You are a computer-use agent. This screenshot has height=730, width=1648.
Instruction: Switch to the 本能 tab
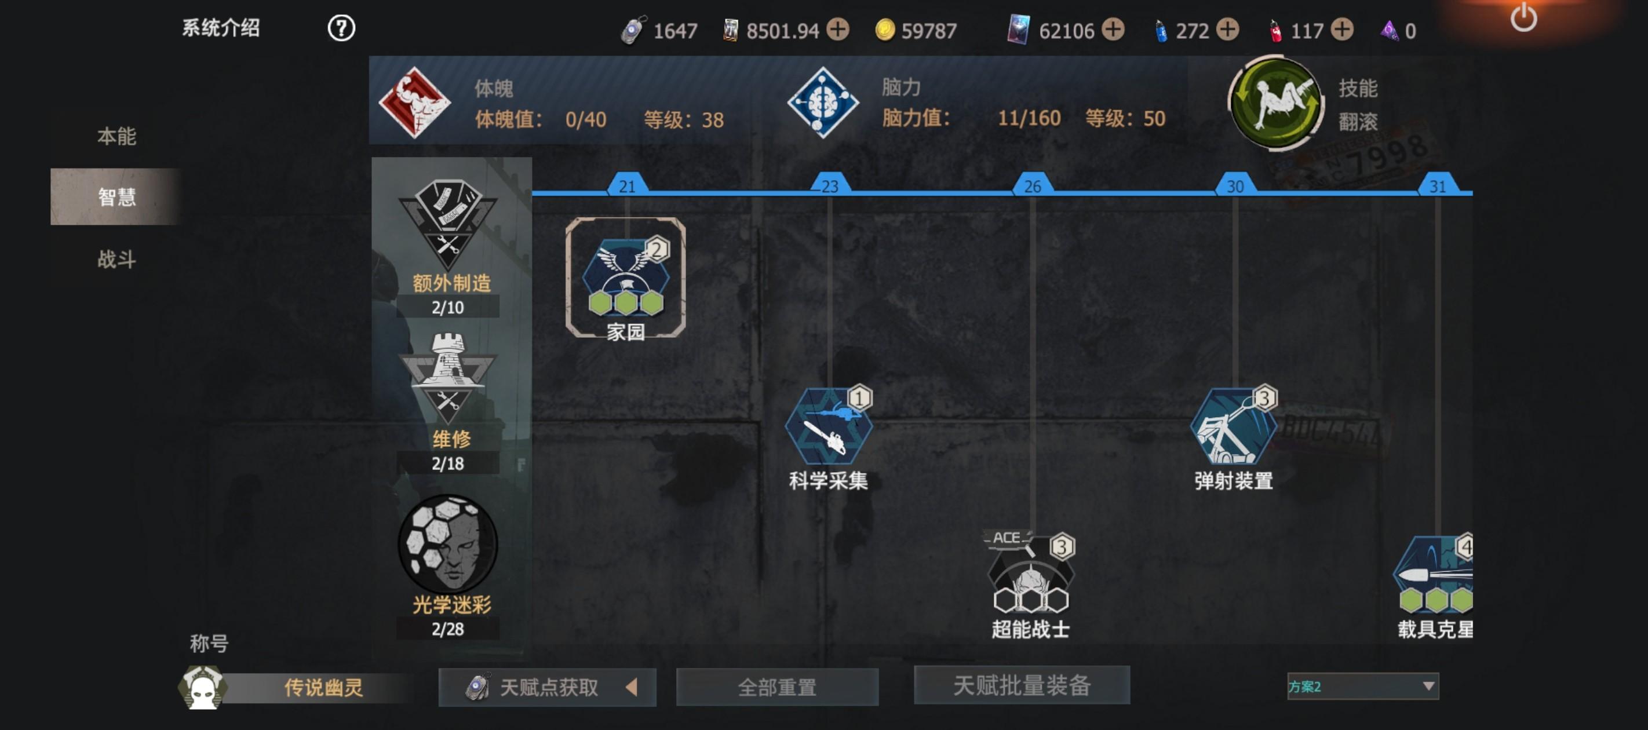pyautogui.click(x=116, y=136)
